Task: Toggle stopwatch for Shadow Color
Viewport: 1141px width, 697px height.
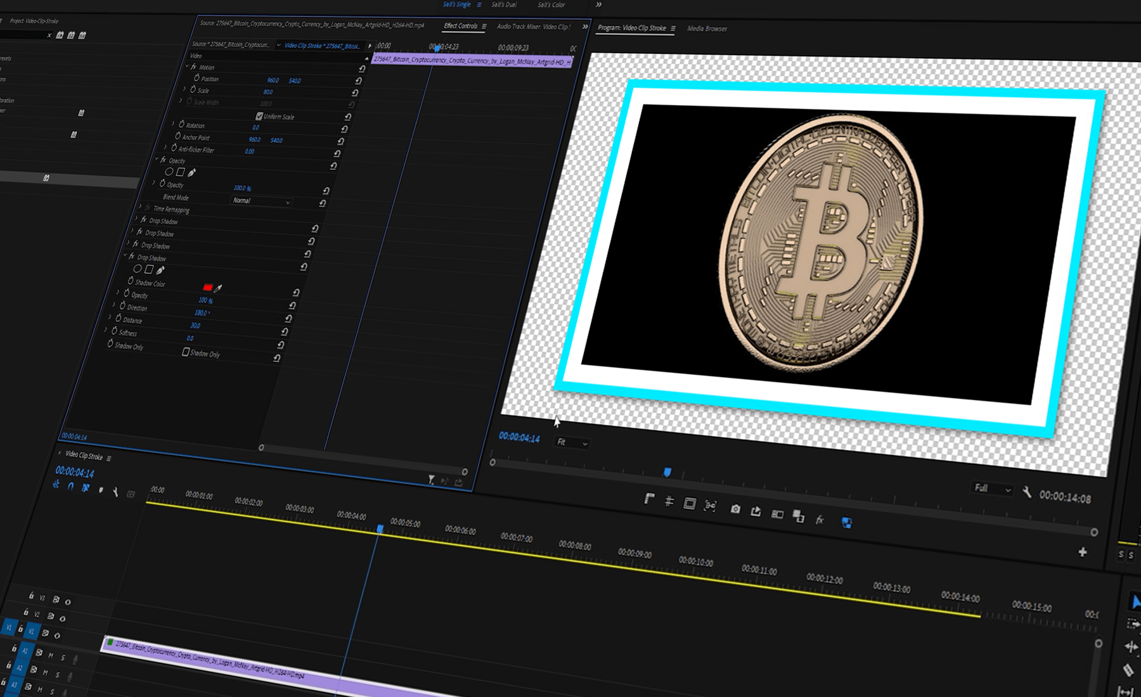Action: click(131, 281)
